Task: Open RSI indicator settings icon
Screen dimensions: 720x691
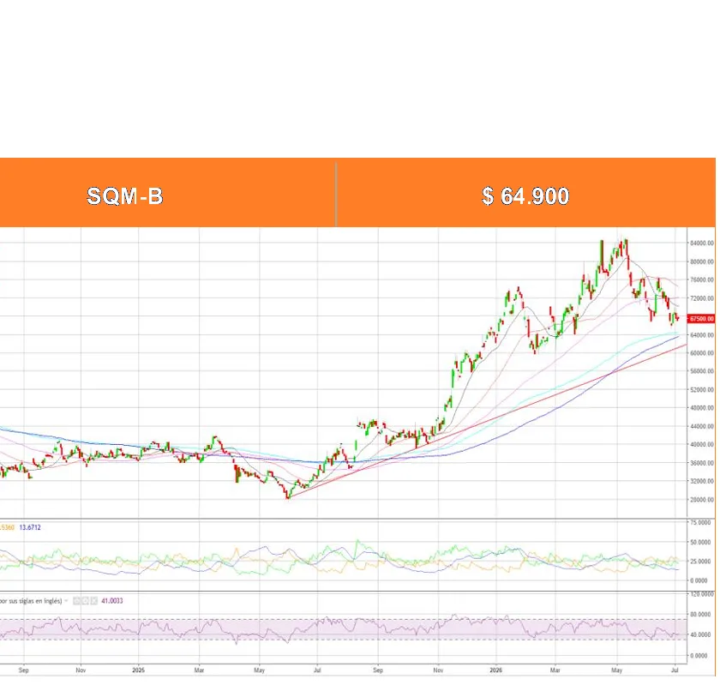Action: click(85, 600)
